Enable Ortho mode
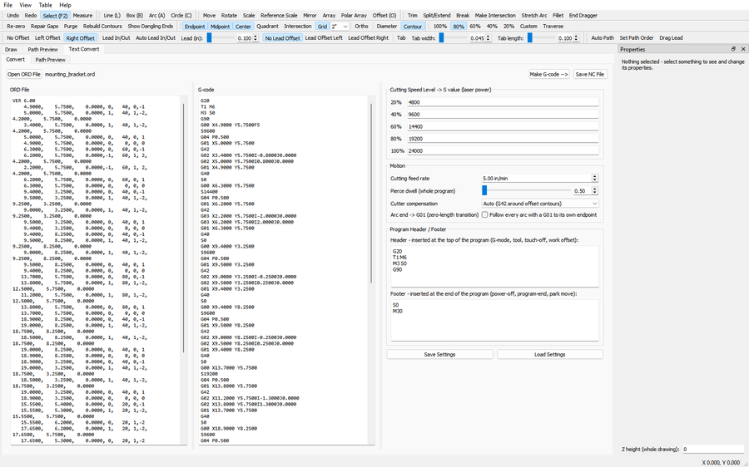The height and width of the screenshot is (467, 749). 362,27
